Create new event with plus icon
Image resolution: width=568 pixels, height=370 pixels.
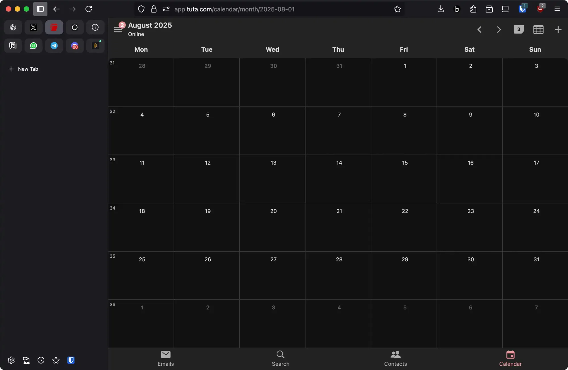558,30
